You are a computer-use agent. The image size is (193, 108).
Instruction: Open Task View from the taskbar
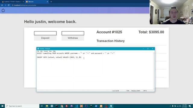(42, 106)
